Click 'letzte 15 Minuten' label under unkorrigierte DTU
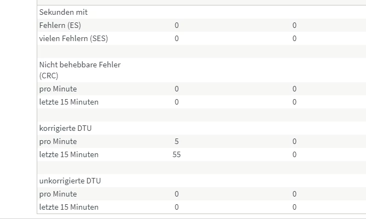366x219 pixels. [x=69, y=207]
